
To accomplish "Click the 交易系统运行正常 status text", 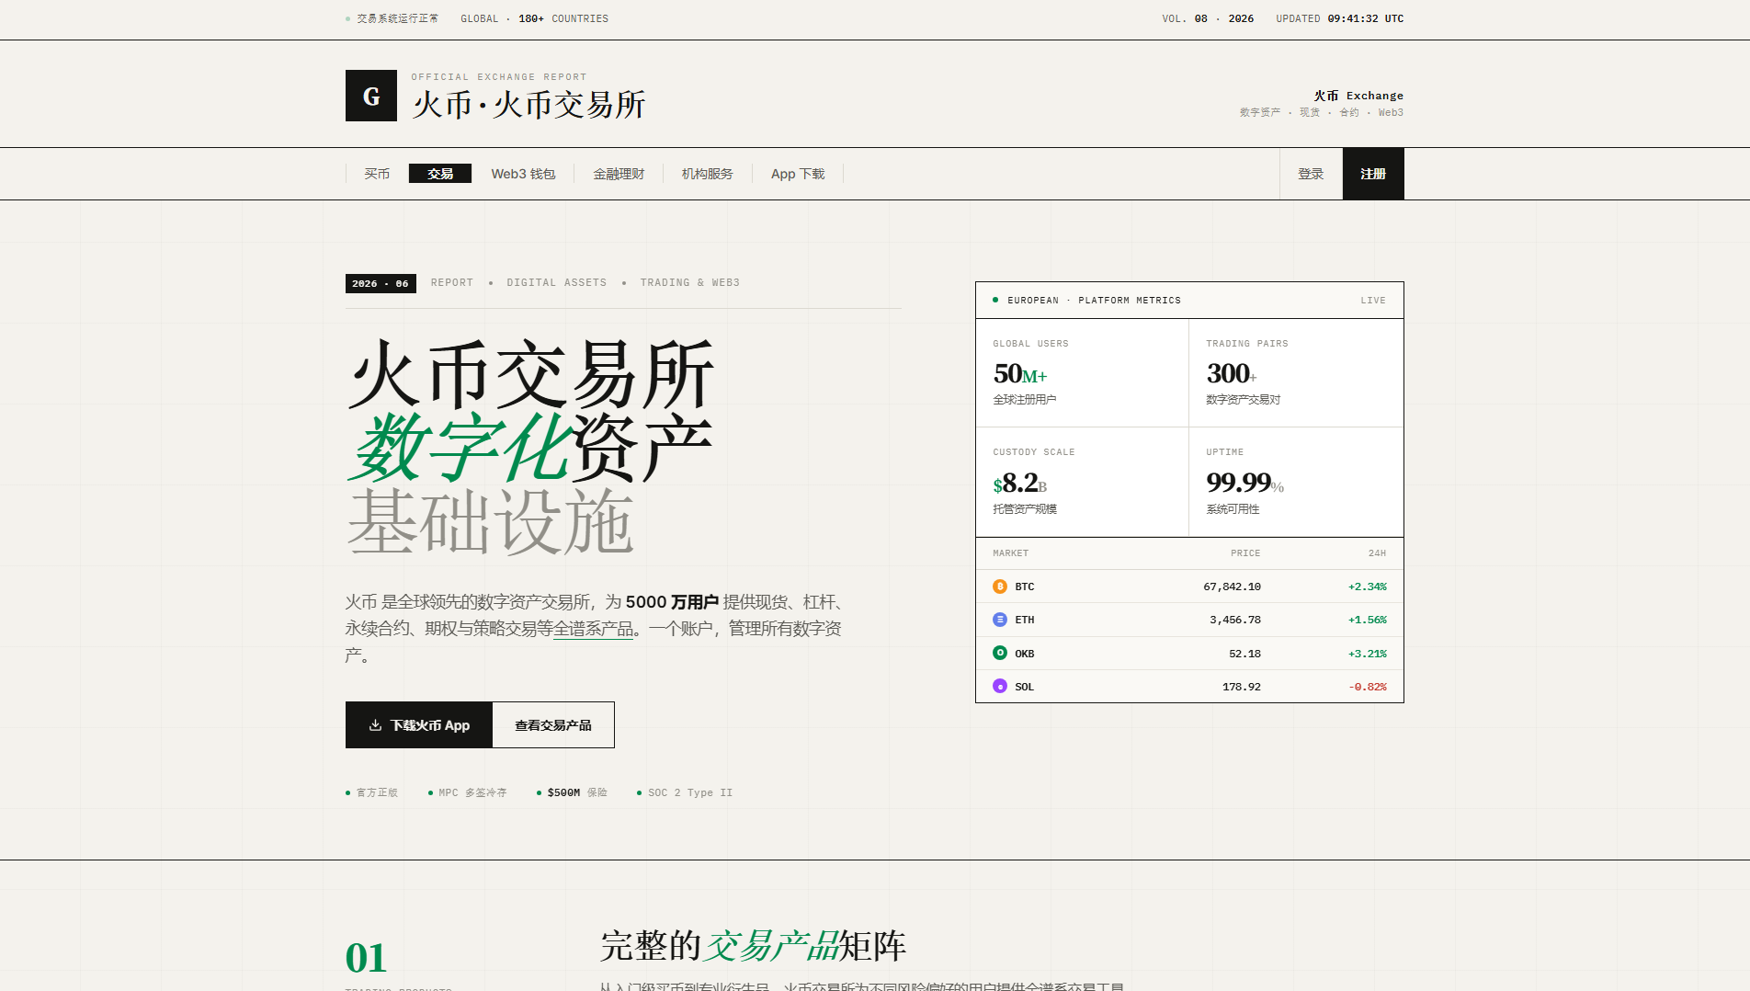I will pyautogui.click(x=398, y=18).
